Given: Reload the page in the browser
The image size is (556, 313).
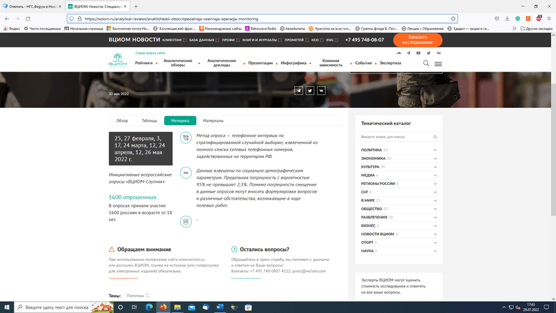Looking at the screenshot, I should pos(28,19).
